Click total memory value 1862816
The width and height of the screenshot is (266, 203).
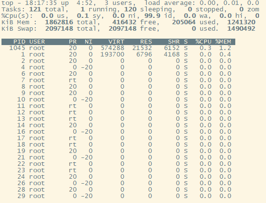click(x=59, y=22)
